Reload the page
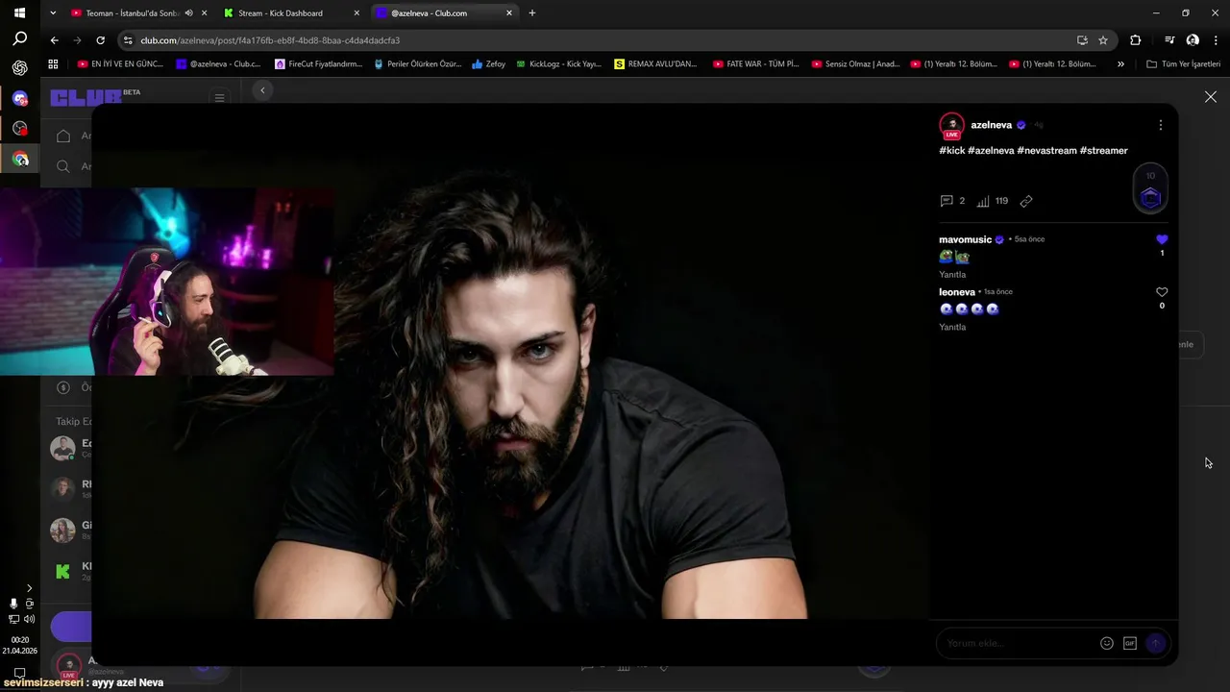 tap(100, 40)
